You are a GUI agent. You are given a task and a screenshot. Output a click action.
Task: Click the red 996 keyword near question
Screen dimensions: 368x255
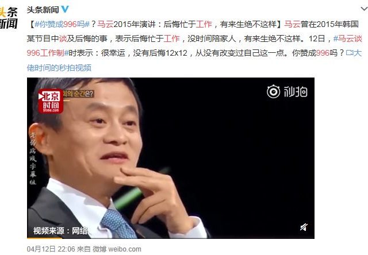click(x=323, y=53)
